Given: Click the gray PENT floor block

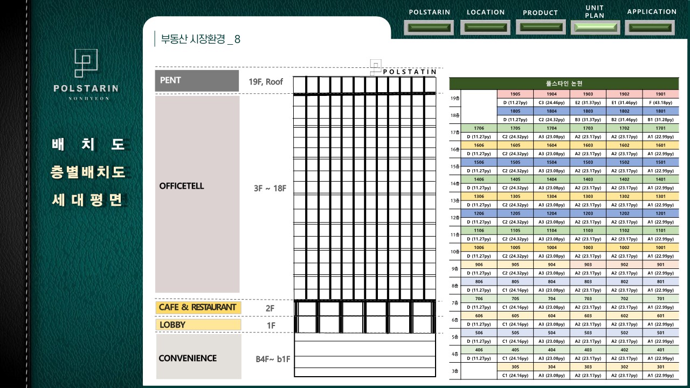Looking at the screenshot, I should tap(197, 81).
